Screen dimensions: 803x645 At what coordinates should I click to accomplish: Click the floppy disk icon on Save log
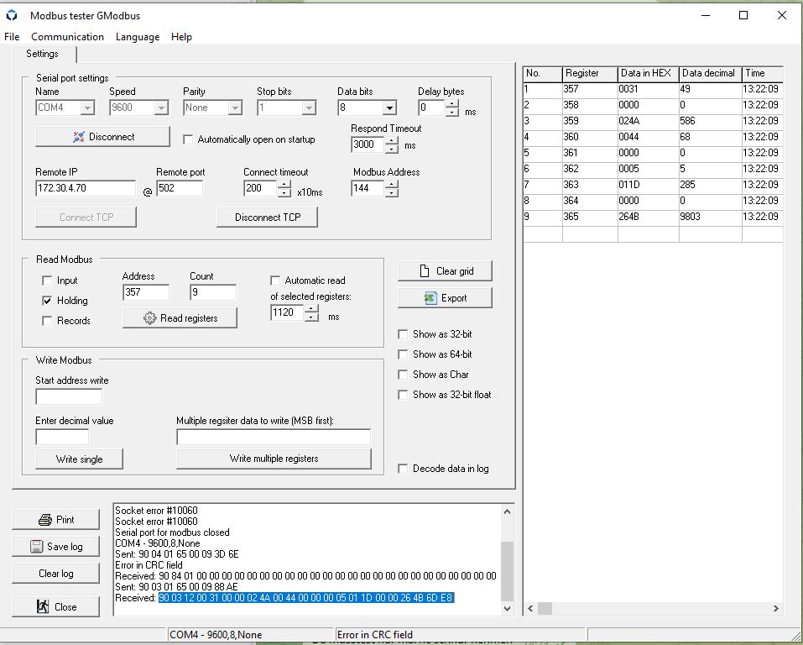(36, 547)
